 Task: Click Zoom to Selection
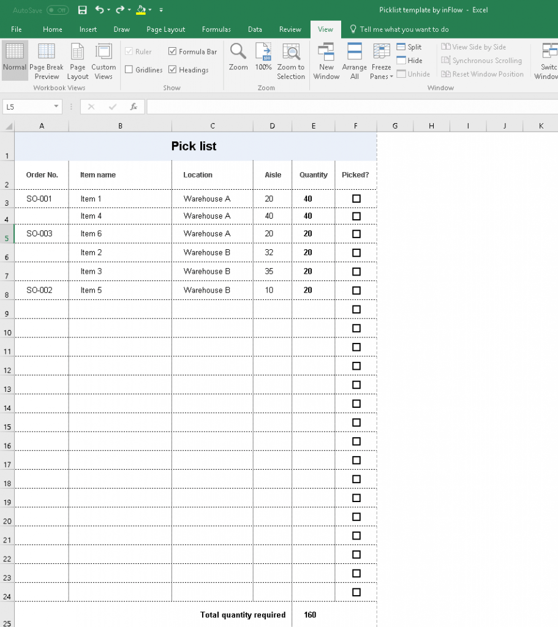[291, 60]
